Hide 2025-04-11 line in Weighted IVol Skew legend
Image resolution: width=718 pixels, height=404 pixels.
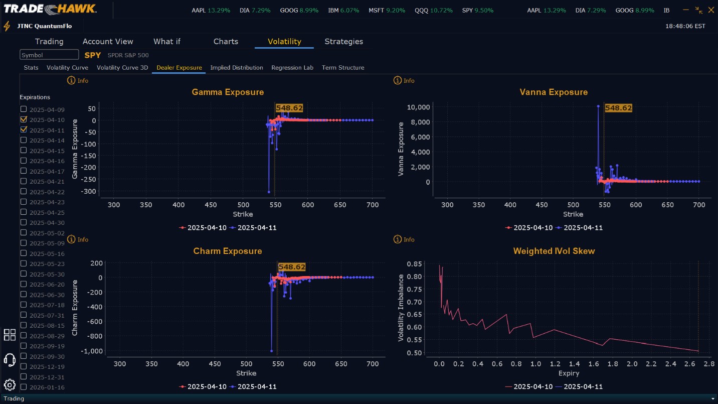click(x=580, y=386)
